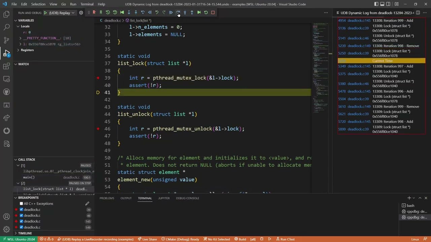Click Build in the status bar
431x242 pixels.
pyautogui.click(x=240, y=239)
